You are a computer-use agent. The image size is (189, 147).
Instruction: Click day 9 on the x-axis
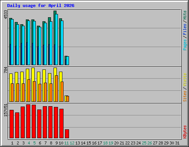(x=56, y=143)
